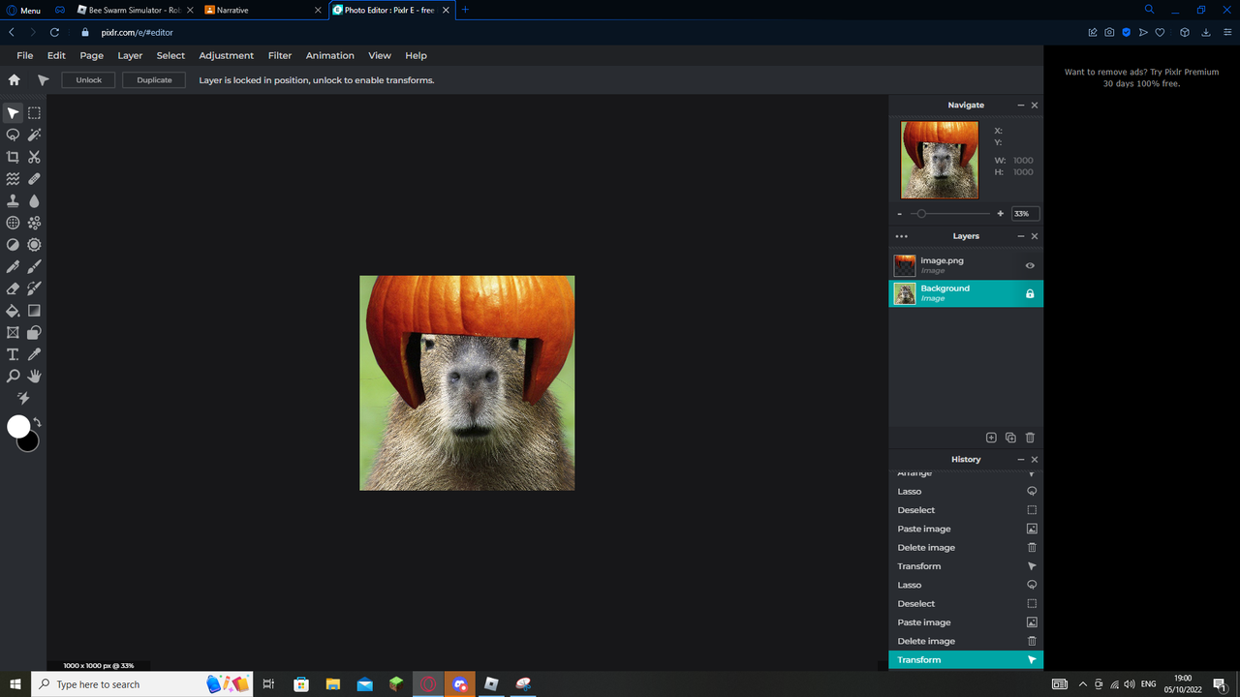Switch to Bee Swarm Simulator browser tab
Screen dimensions: 1240x697
pyautogui.click(x=135, y=10)
